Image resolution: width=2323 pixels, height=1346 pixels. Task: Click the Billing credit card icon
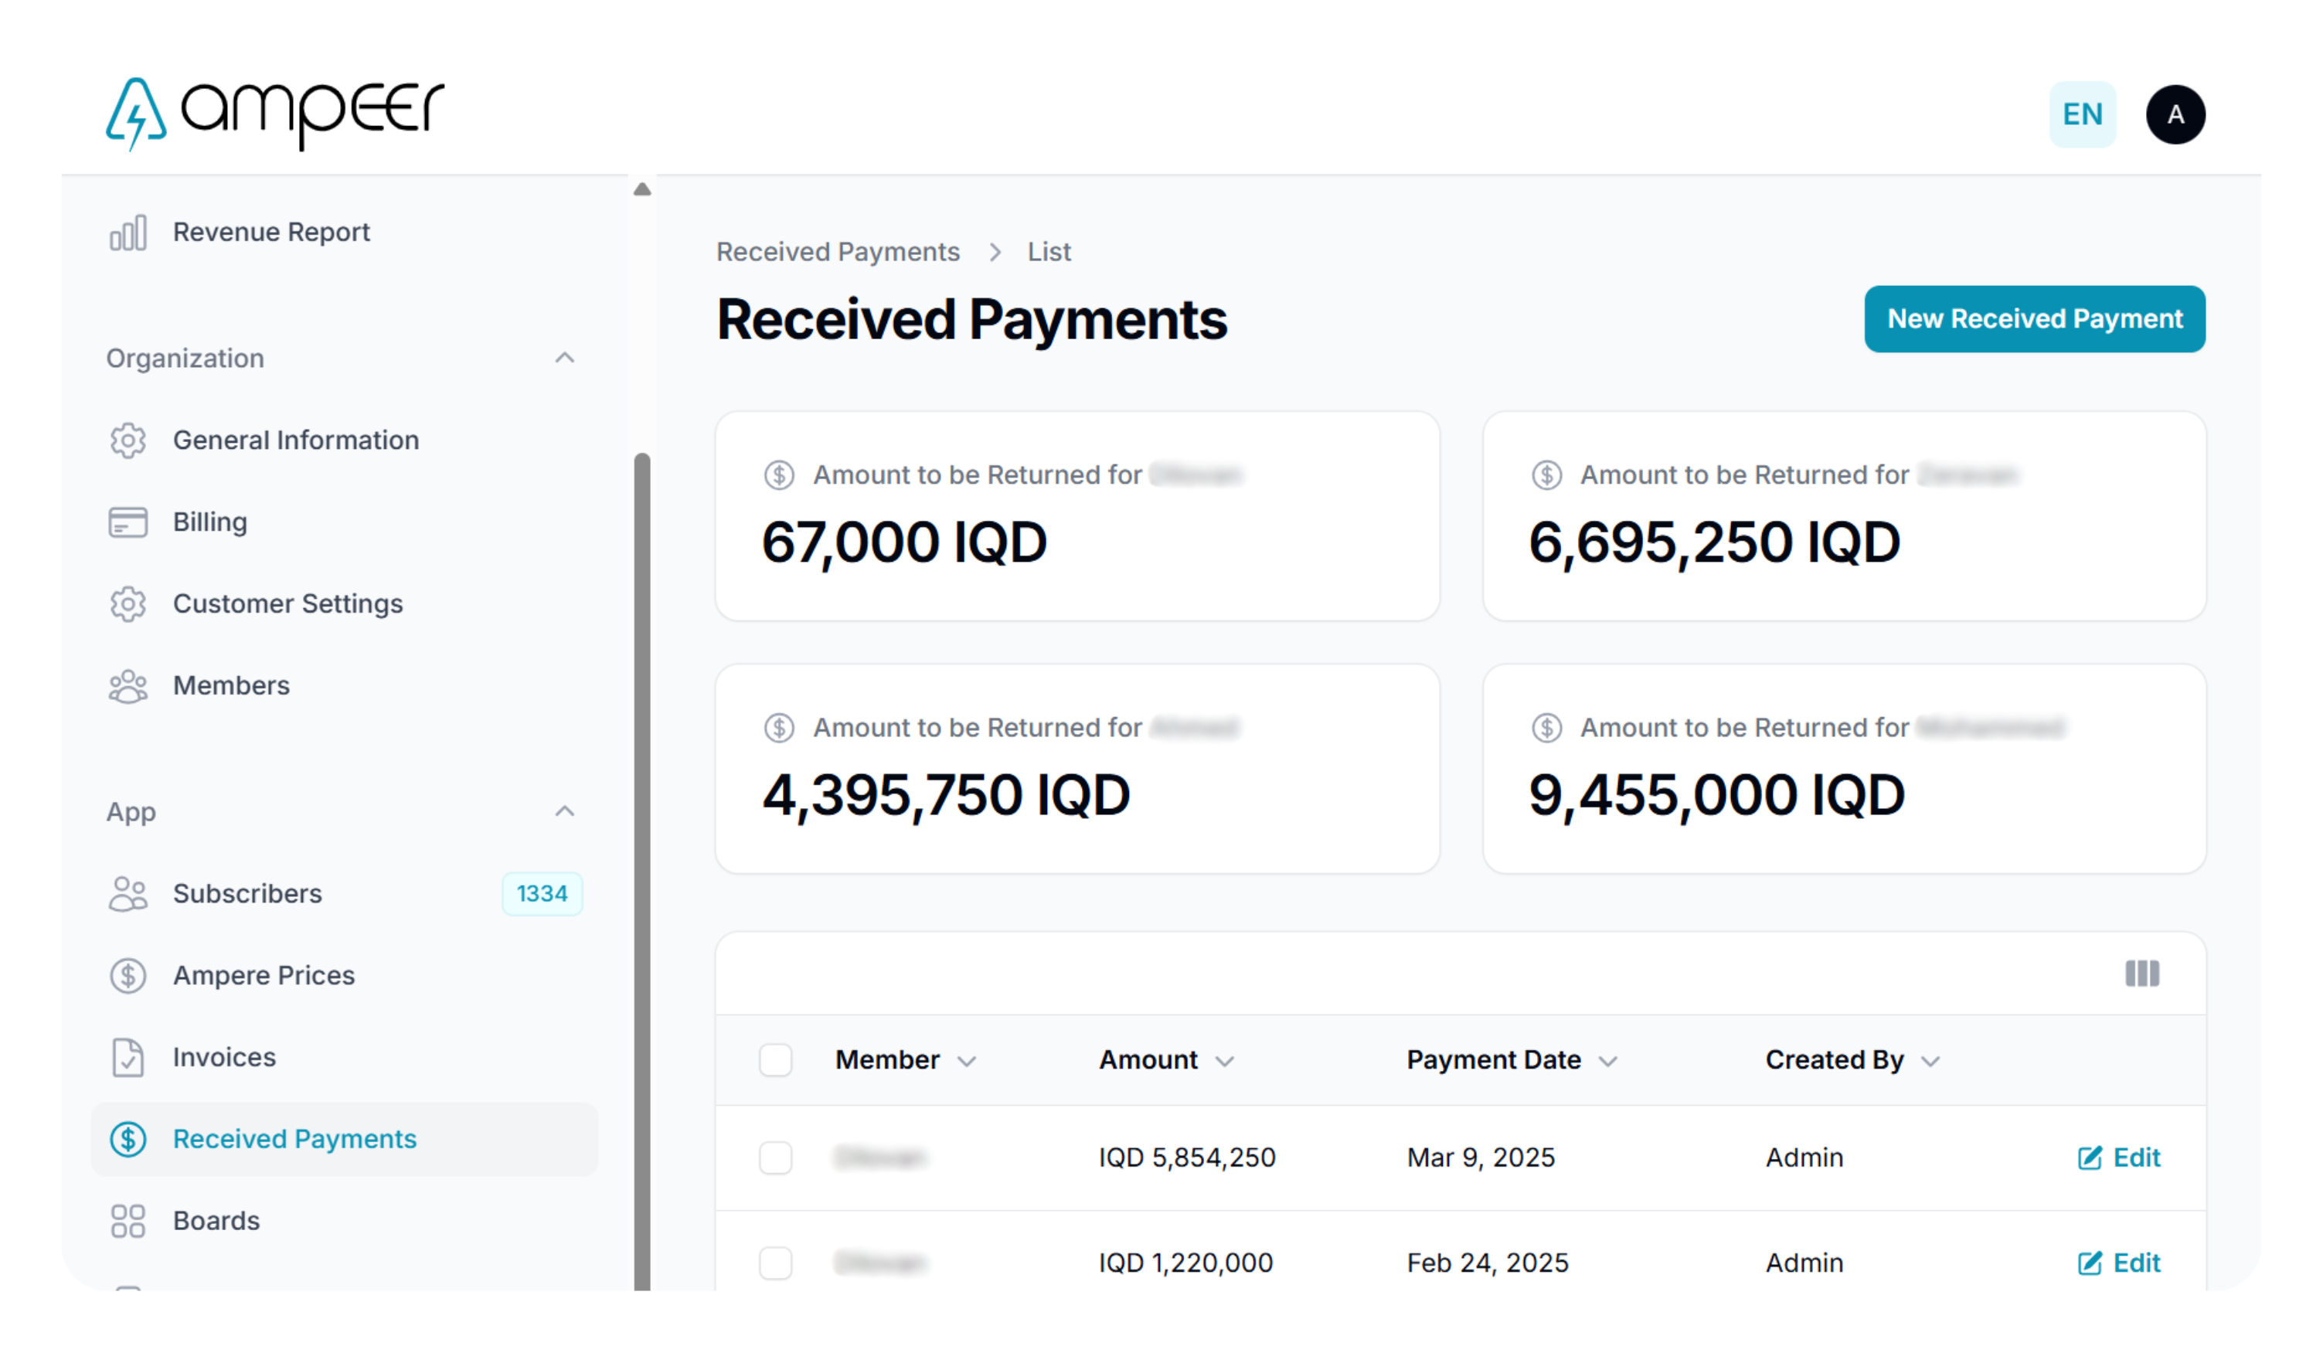coord(128,523)
